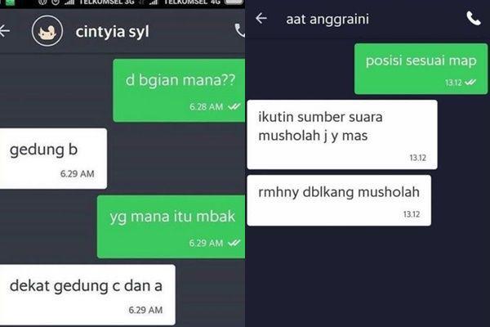Viewport: 490px width, 327px height.
Task: Tap 13.12 timestamp under 'rmhny dblkang musholah'
Action: (x=412, y=214)
